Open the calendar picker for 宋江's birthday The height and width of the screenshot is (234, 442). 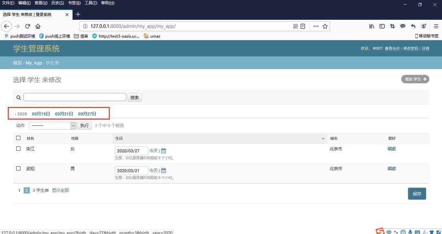point(164,151)
